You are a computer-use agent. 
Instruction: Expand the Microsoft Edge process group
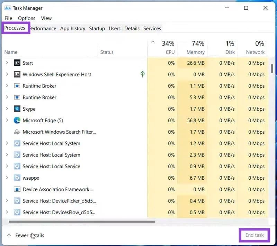7,120
